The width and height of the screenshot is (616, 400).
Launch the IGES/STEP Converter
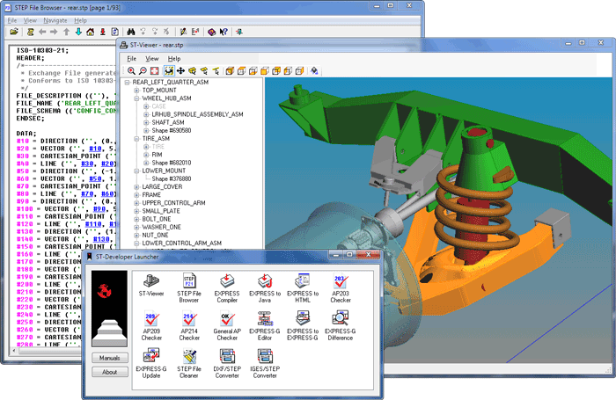265,363
